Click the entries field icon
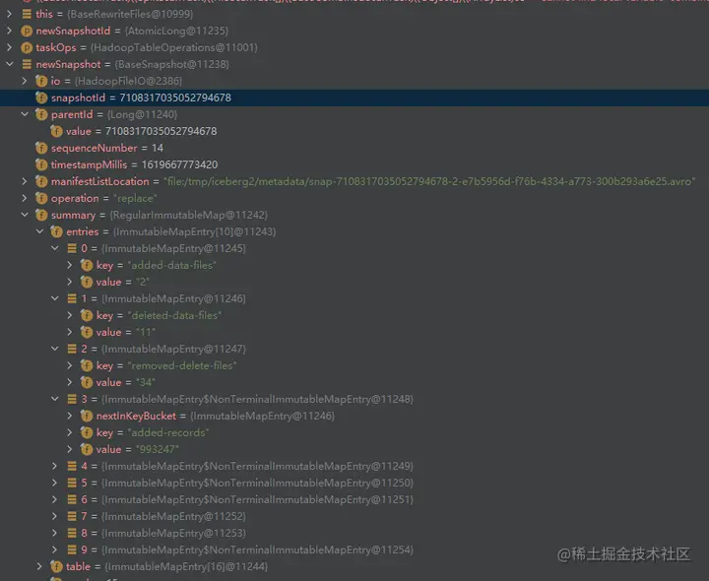Viewport: 709px width, 581px height. 56,231
